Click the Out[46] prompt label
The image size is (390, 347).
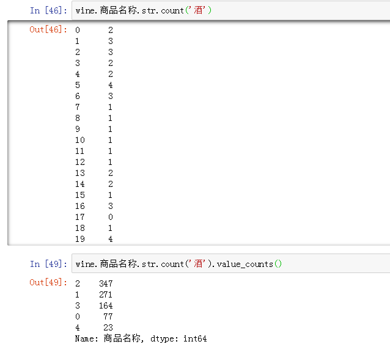(x=48, y=29)
